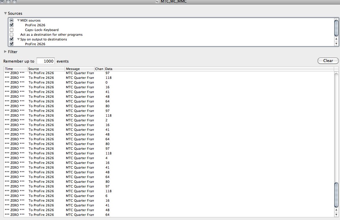Uncheck ProFire 2626 under MIDI sources
340x220 pixels.
point(12,25)
